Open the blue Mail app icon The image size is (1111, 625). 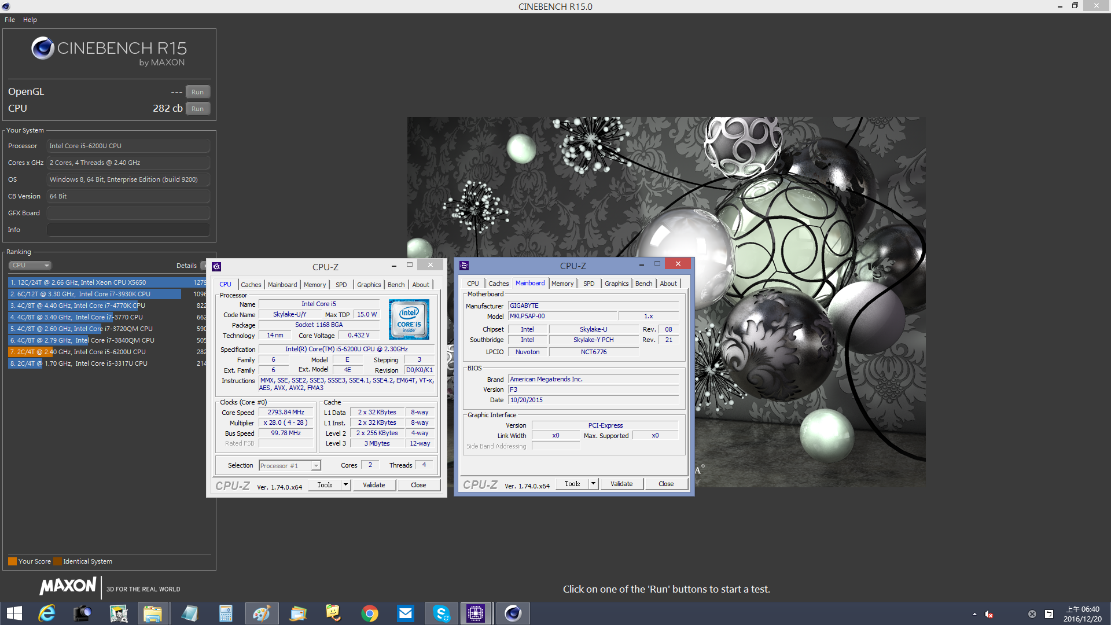click(x=406, y=613)
